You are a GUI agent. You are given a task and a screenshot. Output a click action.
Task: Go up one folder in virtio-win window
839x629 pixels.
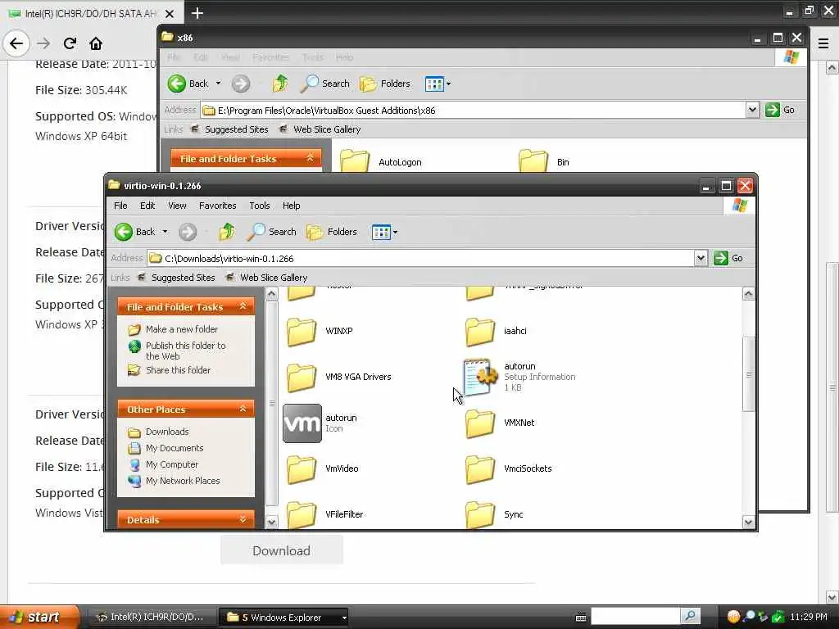click(x=227, y=232)
